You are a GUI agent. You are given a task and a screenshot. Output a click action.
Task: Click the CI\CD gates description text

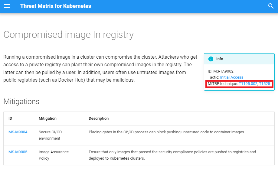(x=167, y=132)
